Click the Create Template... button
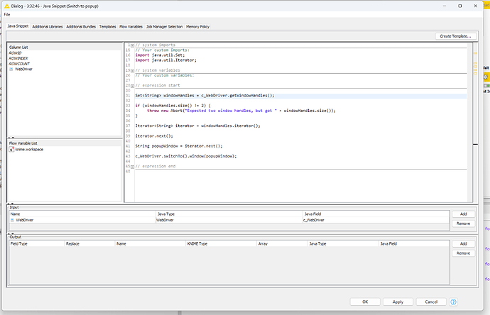 (x=455, y=36)
